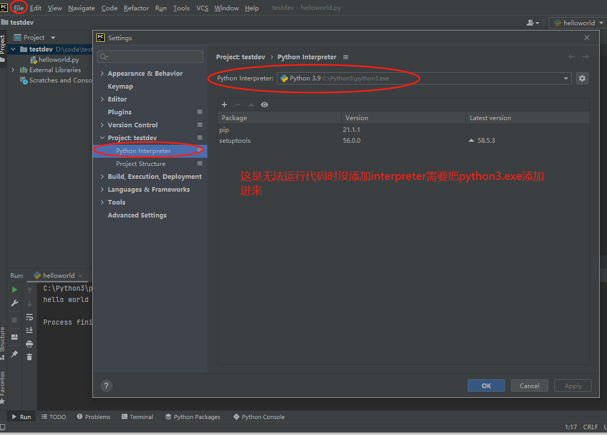Open the VCS menu
Screen dimensions: 607x435
coord(202,8)
